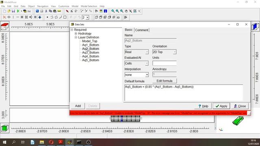The width and height of the screenshot is (260, 146).
Task: Select Aq3_Bottom in the tree
Action: [91, 52]
